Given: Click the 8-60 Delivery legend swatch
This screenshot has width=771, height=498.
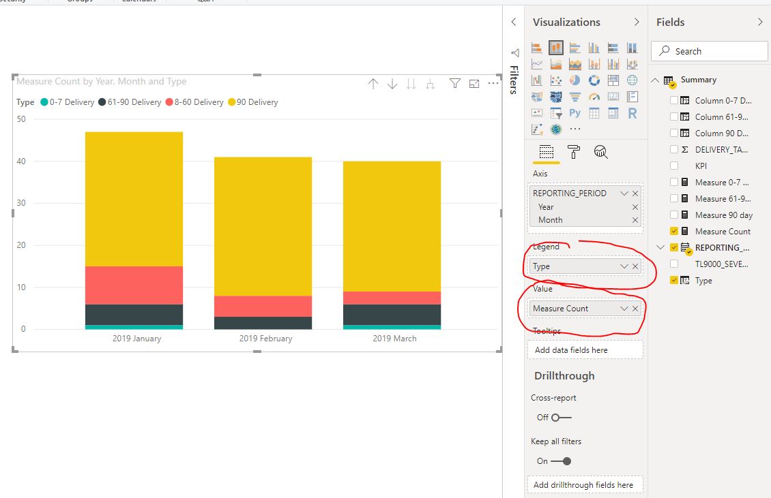Looking at the screenshot, I should point(169,102).
